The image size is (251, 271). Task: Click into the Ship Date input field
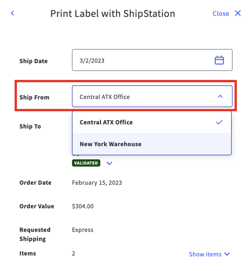[152, 60]
